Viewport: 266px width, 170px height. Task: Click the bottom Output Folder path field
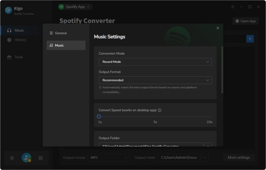pyautogui.click(x=179, y=157)
